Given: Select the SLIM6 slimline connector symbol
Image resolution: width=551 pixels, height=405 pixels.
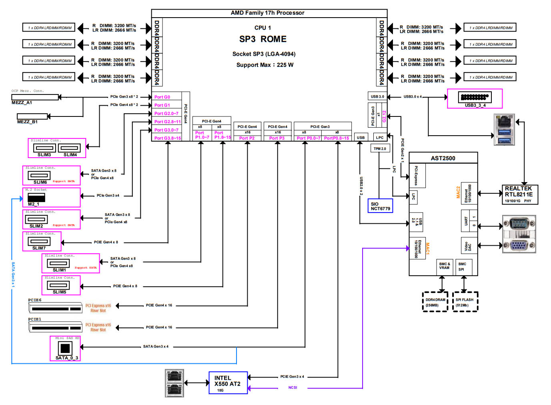Looking at the screenshot, I should pos(39,175).
